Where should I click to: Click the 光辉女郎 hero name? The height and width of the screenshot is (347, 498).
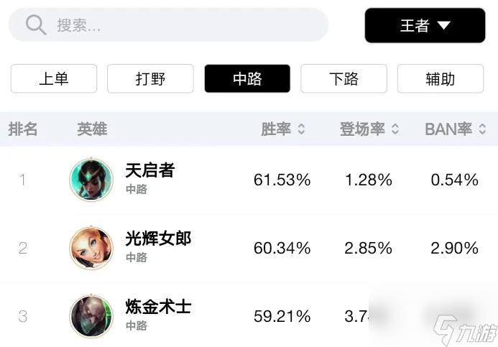tap(158, 239)
